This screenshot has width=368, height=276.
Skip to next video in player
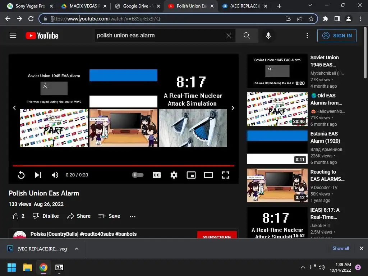pos(38,175)
